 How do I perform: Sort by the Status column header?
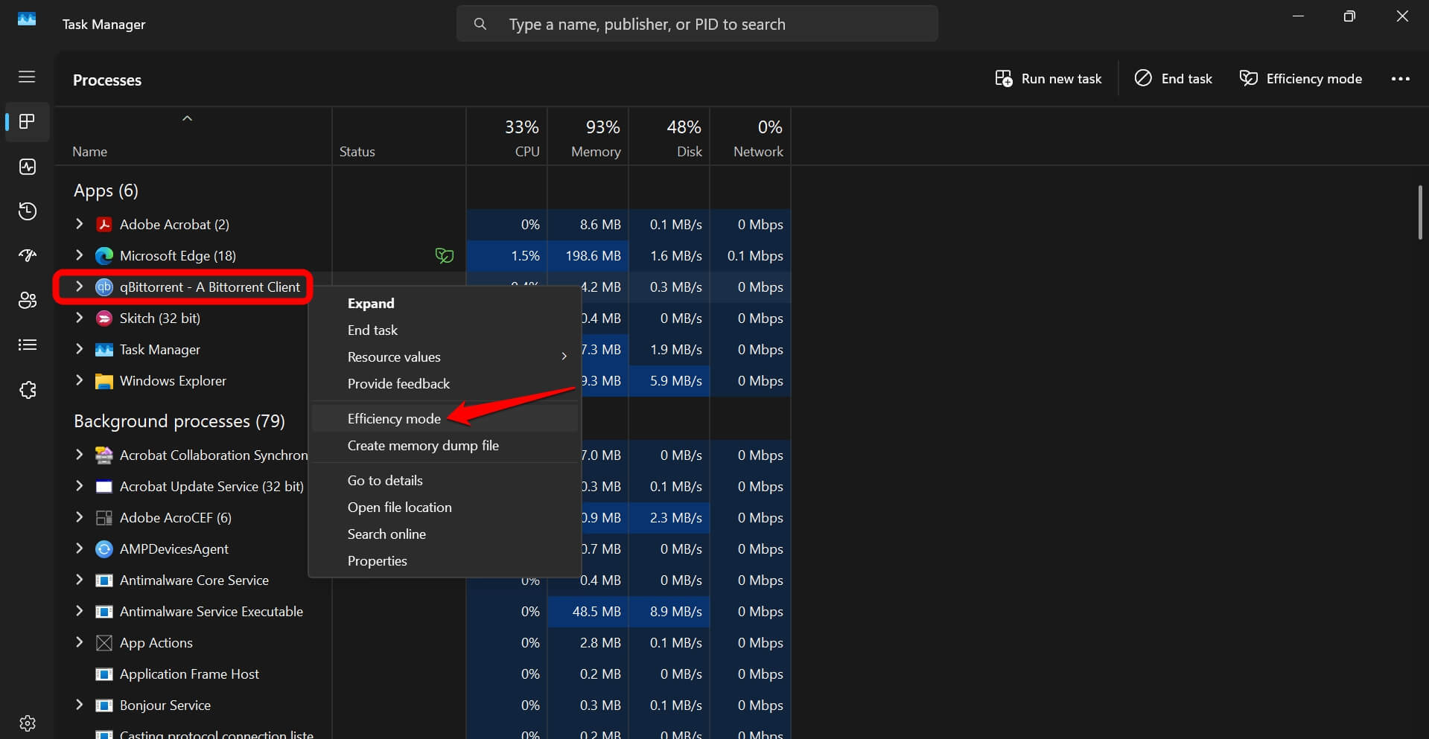pos(399,136)
